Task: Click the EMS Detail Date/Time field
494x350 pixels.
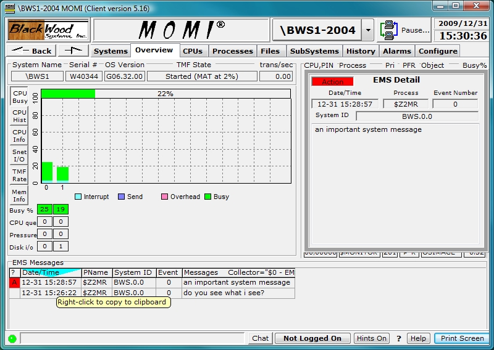Action: coord(345,104)
